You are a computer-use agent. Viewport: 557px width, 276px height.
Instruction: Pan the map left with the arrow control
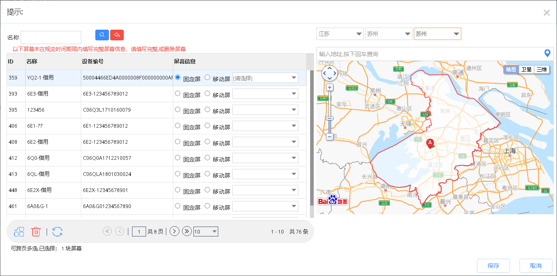(324, 73)
